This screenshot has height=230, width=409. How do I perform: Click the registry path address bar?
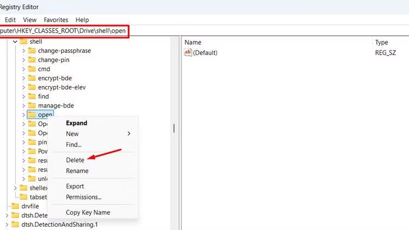tap(65, 32)
